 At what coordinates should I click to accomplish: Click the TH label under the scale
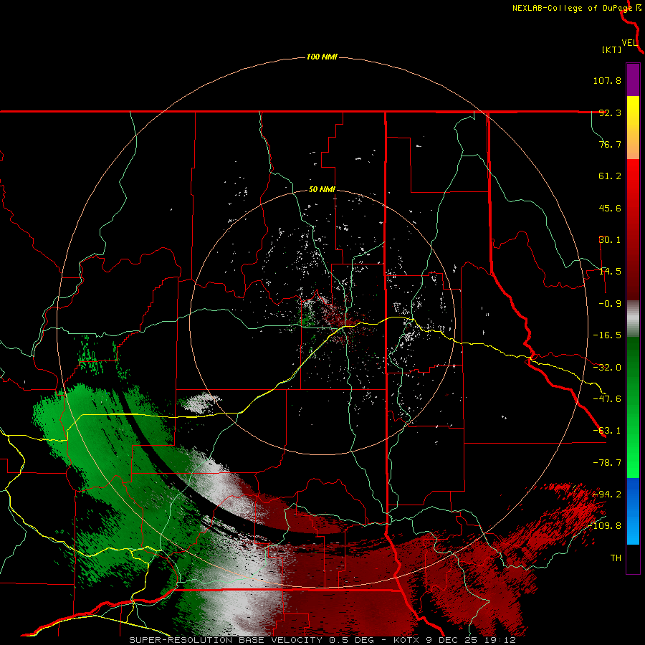(x=616, y=558)
